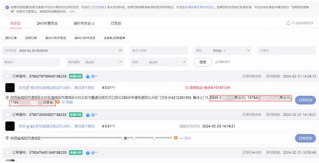This screenshot has height=163, width=319.
Task: Click 即将延迟 剩余8小时47分钟 warning text
Action: click(210, 88)
